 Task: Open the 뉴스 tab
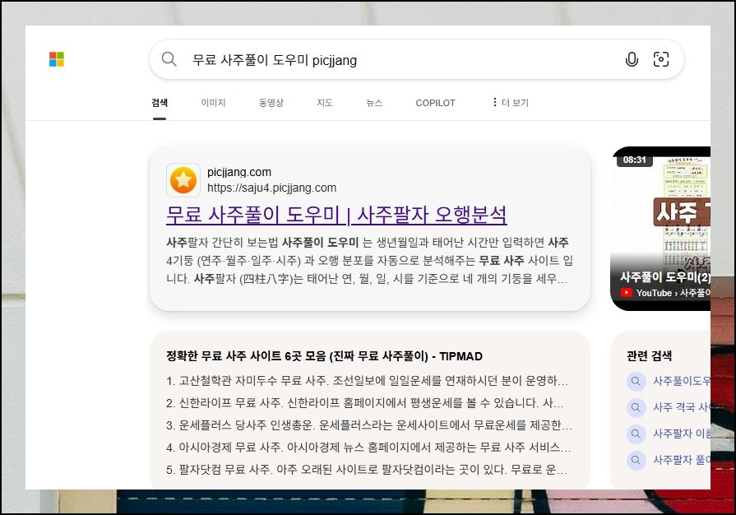point(374,103)
